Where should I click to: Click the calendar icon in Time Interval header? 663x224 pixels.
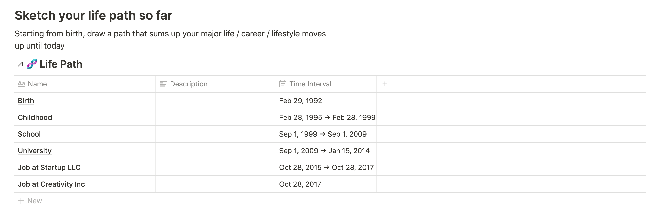coord(283,84)
